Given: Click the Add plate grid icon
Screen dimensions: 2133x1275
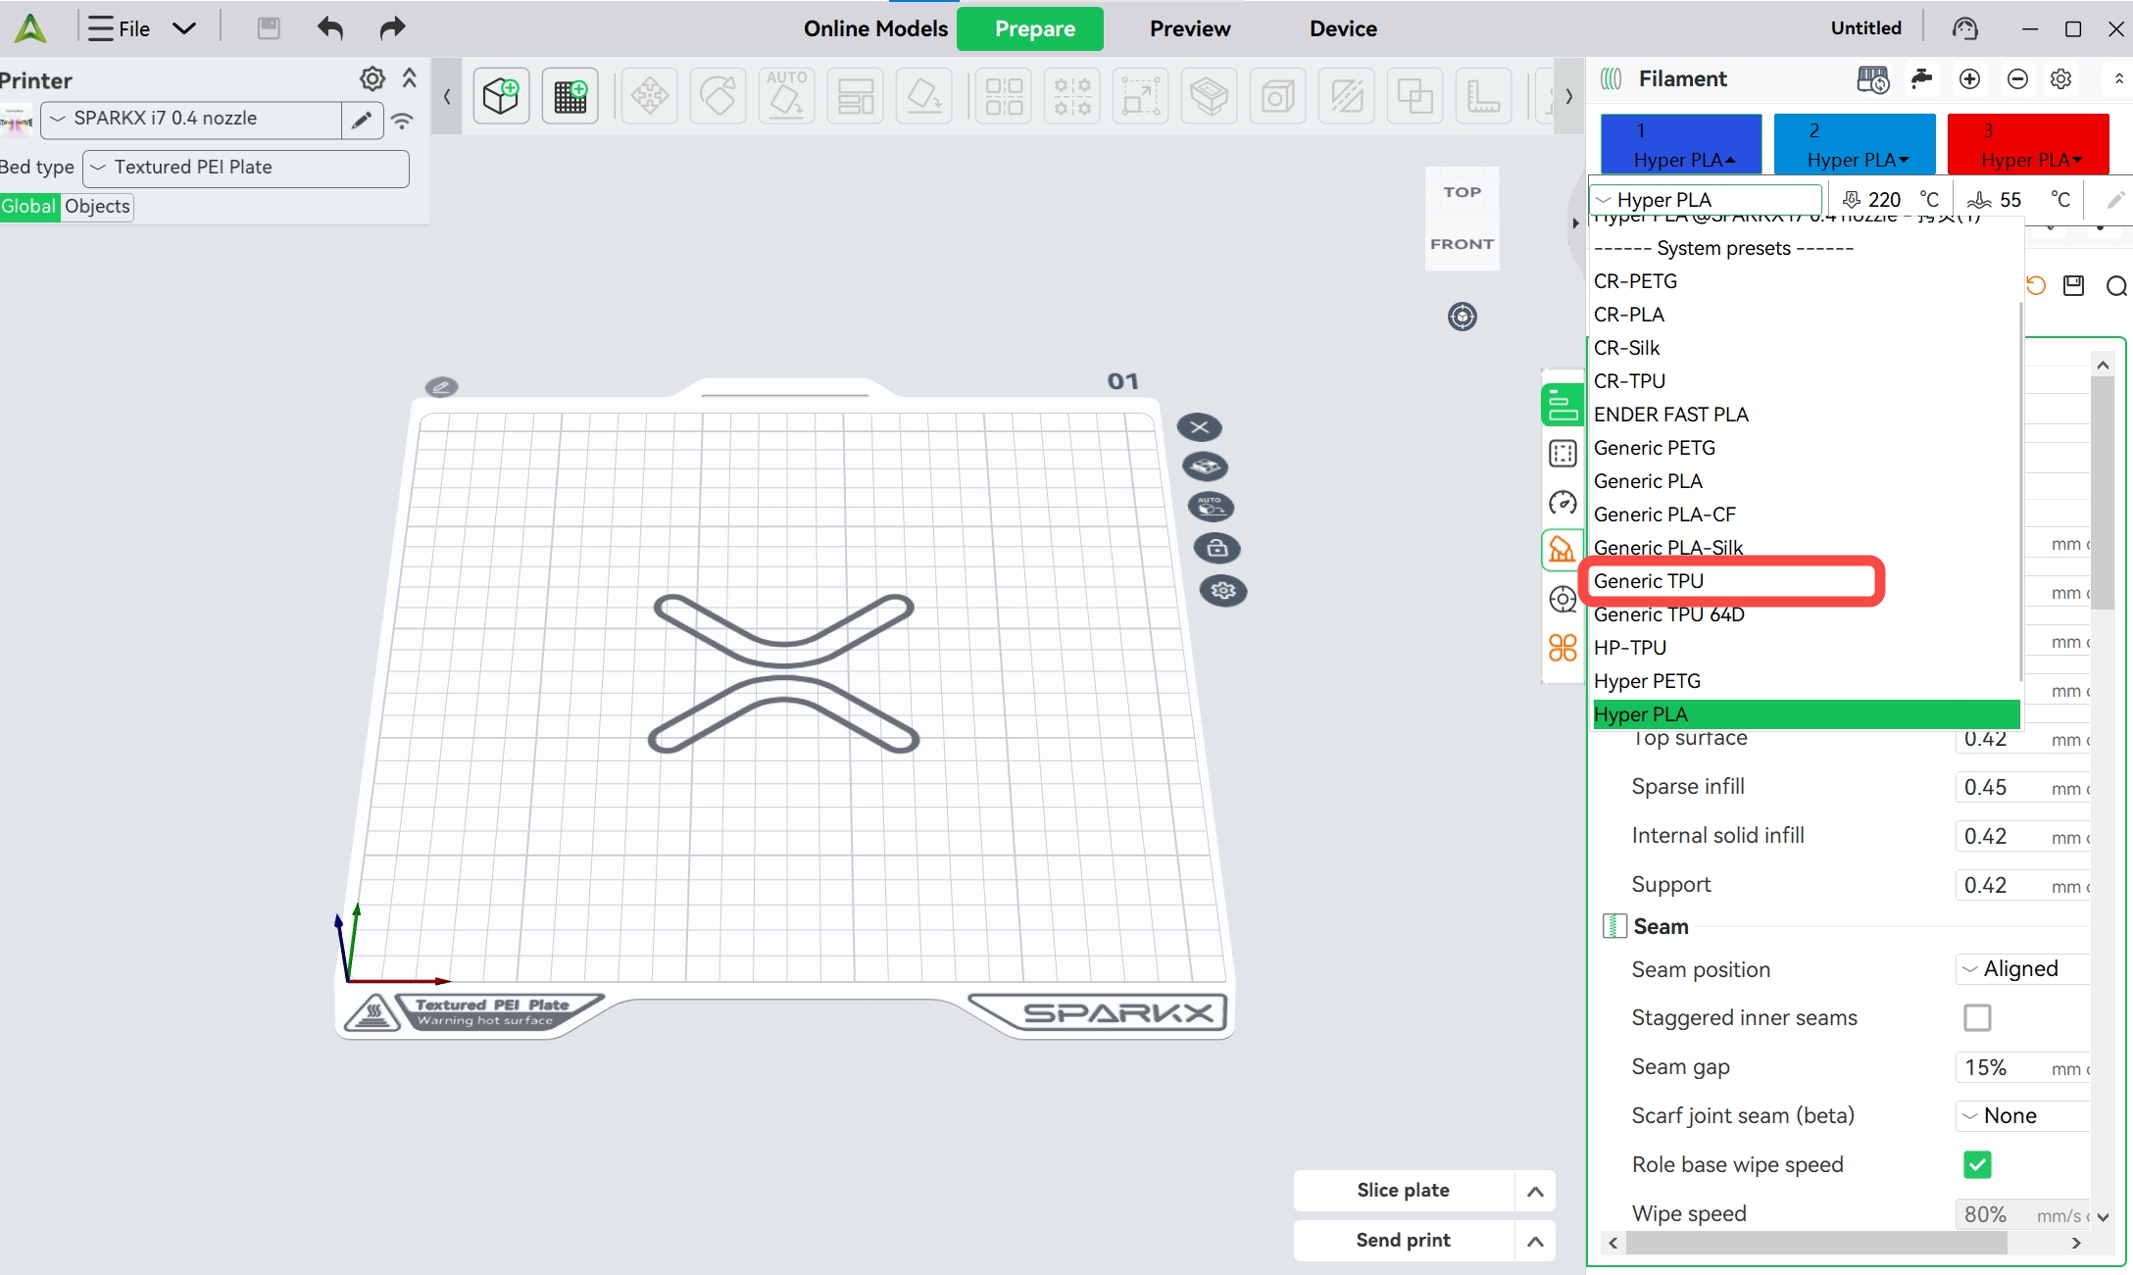Looking at the screenshot, I should (x=570, y=96).
